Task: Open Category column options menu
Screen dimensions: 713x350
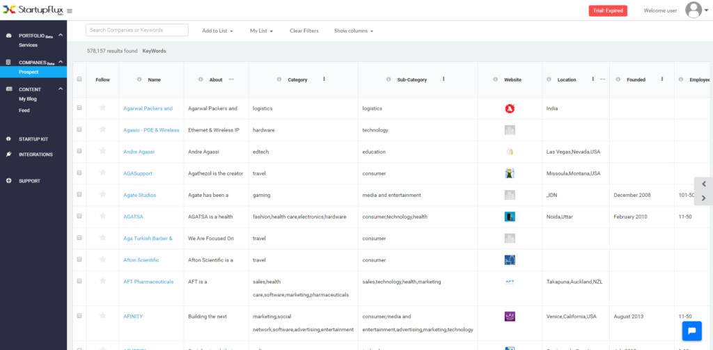Action: 324,79
